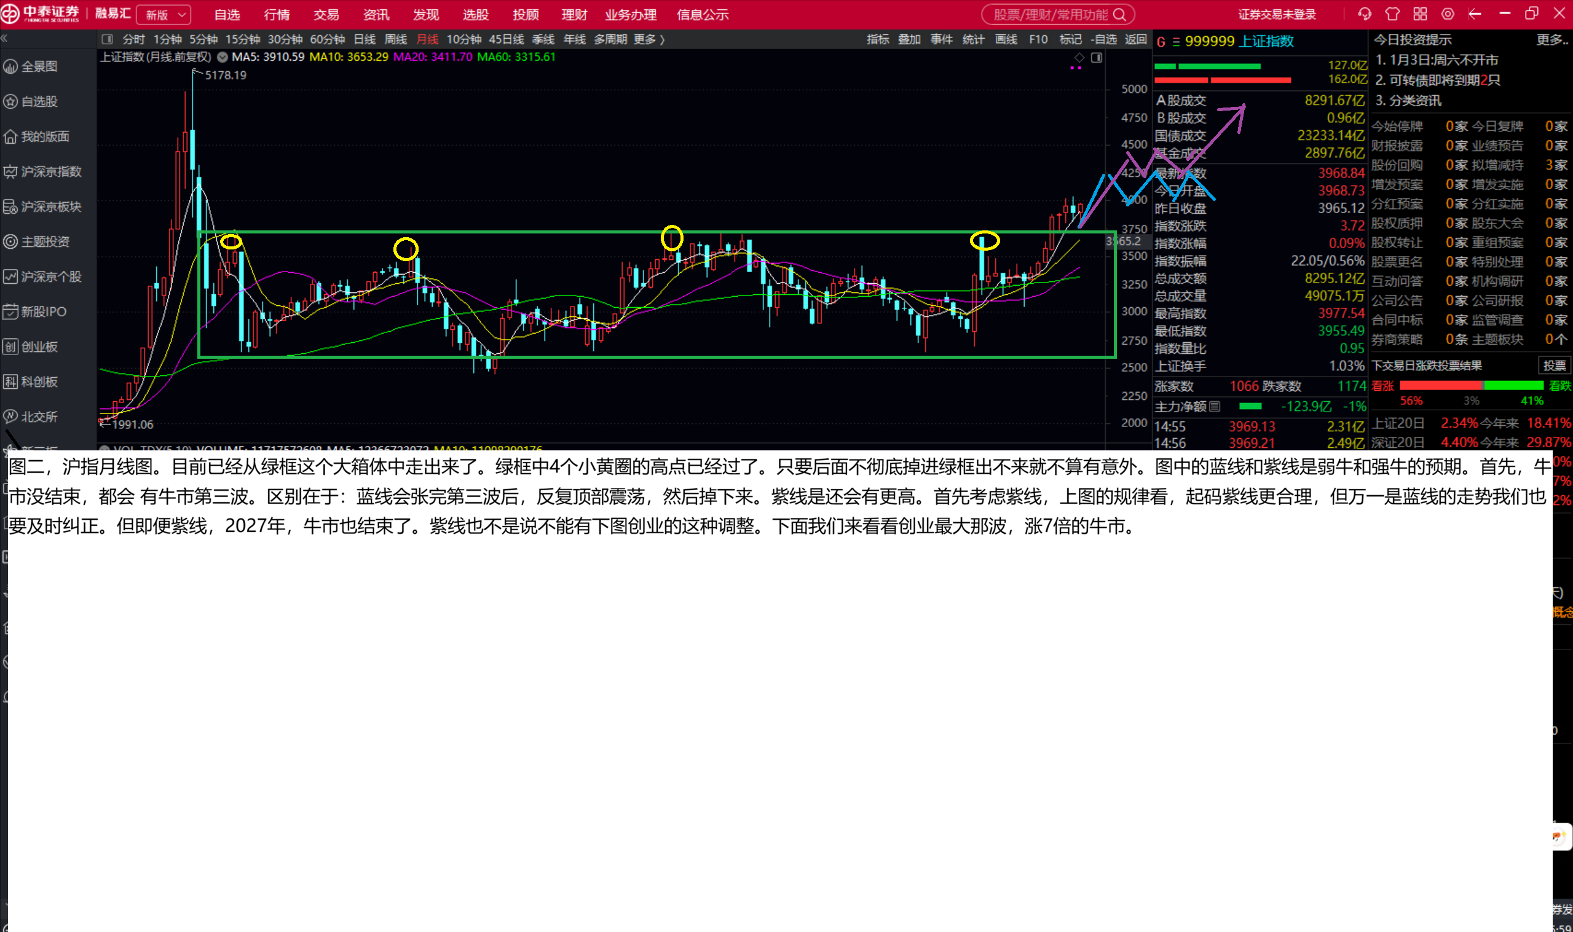Click the back arrow icon in title bar

(1475, 14)
